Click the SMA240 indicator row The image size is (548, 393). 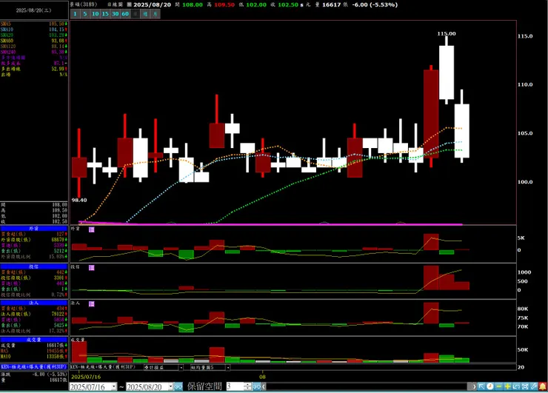pyautogui.click(x=34, y=52)
